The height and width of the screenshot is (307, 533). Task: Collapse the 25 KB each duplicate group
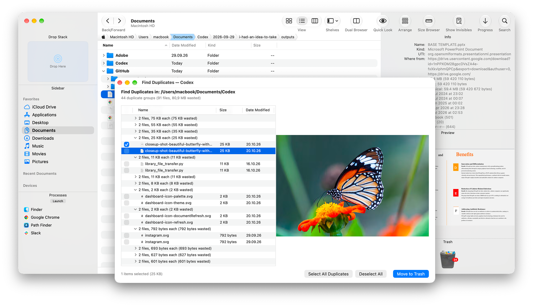(136, 138)
